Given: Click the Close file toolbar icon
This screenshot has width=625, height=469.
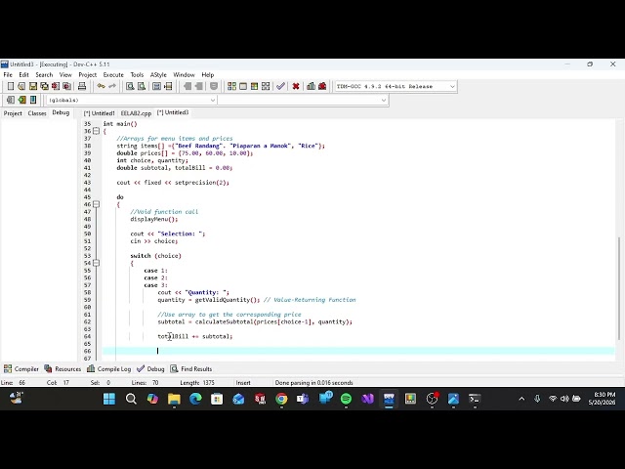Looking at the screenshot, I should 56,86.
